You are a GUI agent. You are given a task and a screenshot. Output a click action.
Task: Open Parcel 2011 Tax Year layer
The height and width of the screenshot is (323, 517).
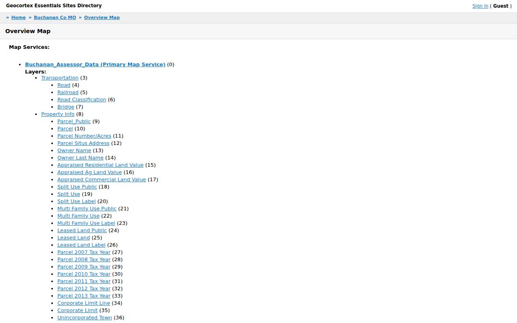pos(84,281)
